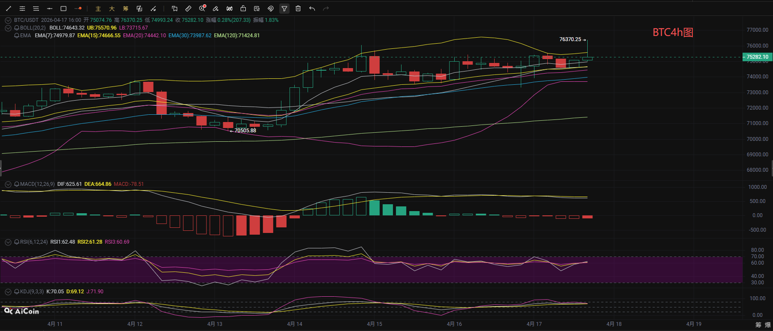Open the magnifier zoom tool
This screenshot has width=773, height=331.
pos(202,9)
